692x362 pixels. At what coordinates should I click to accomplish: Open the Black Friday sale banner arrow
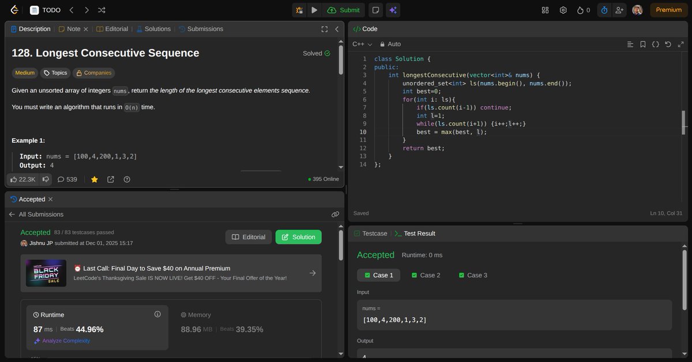tap(313, 273)
